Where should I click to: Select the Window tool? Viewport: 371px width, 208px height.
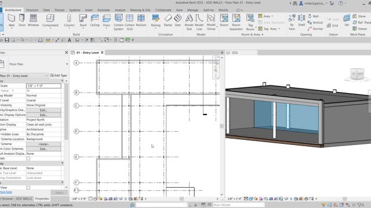[33, 20]
